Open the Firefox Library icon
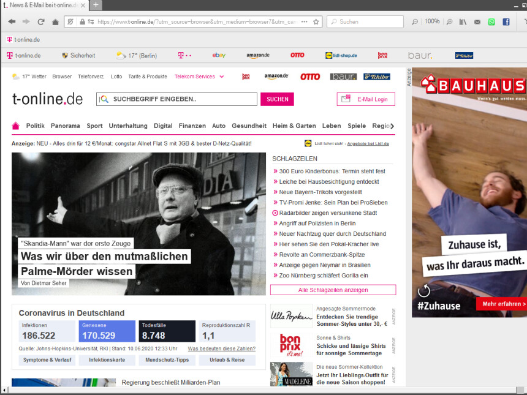Viewport: 527px width, 395px height. point(463,21)
